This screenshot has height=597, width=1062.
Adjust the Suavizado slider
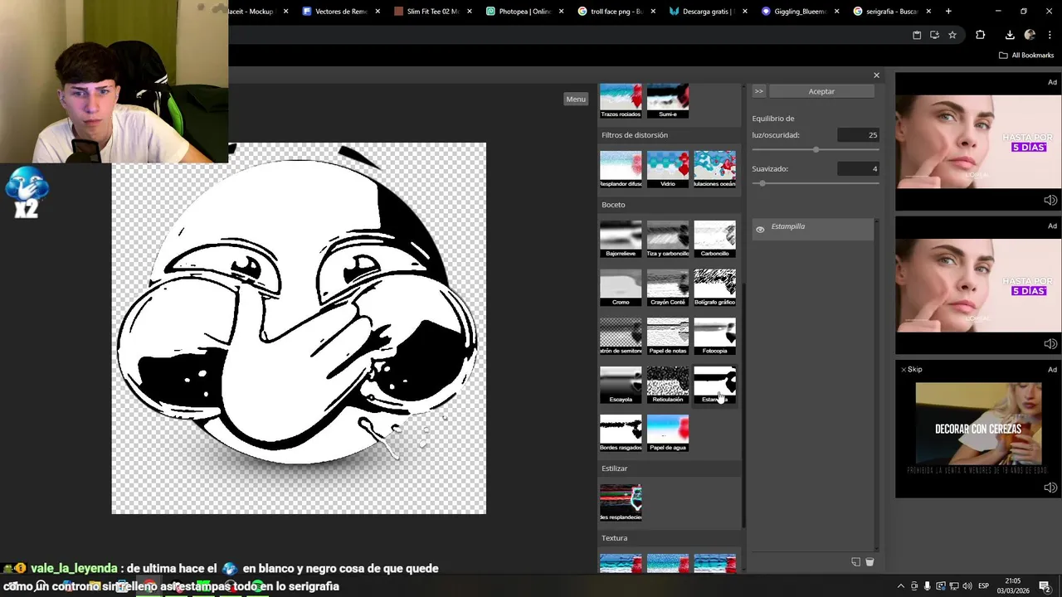point(816,183)
